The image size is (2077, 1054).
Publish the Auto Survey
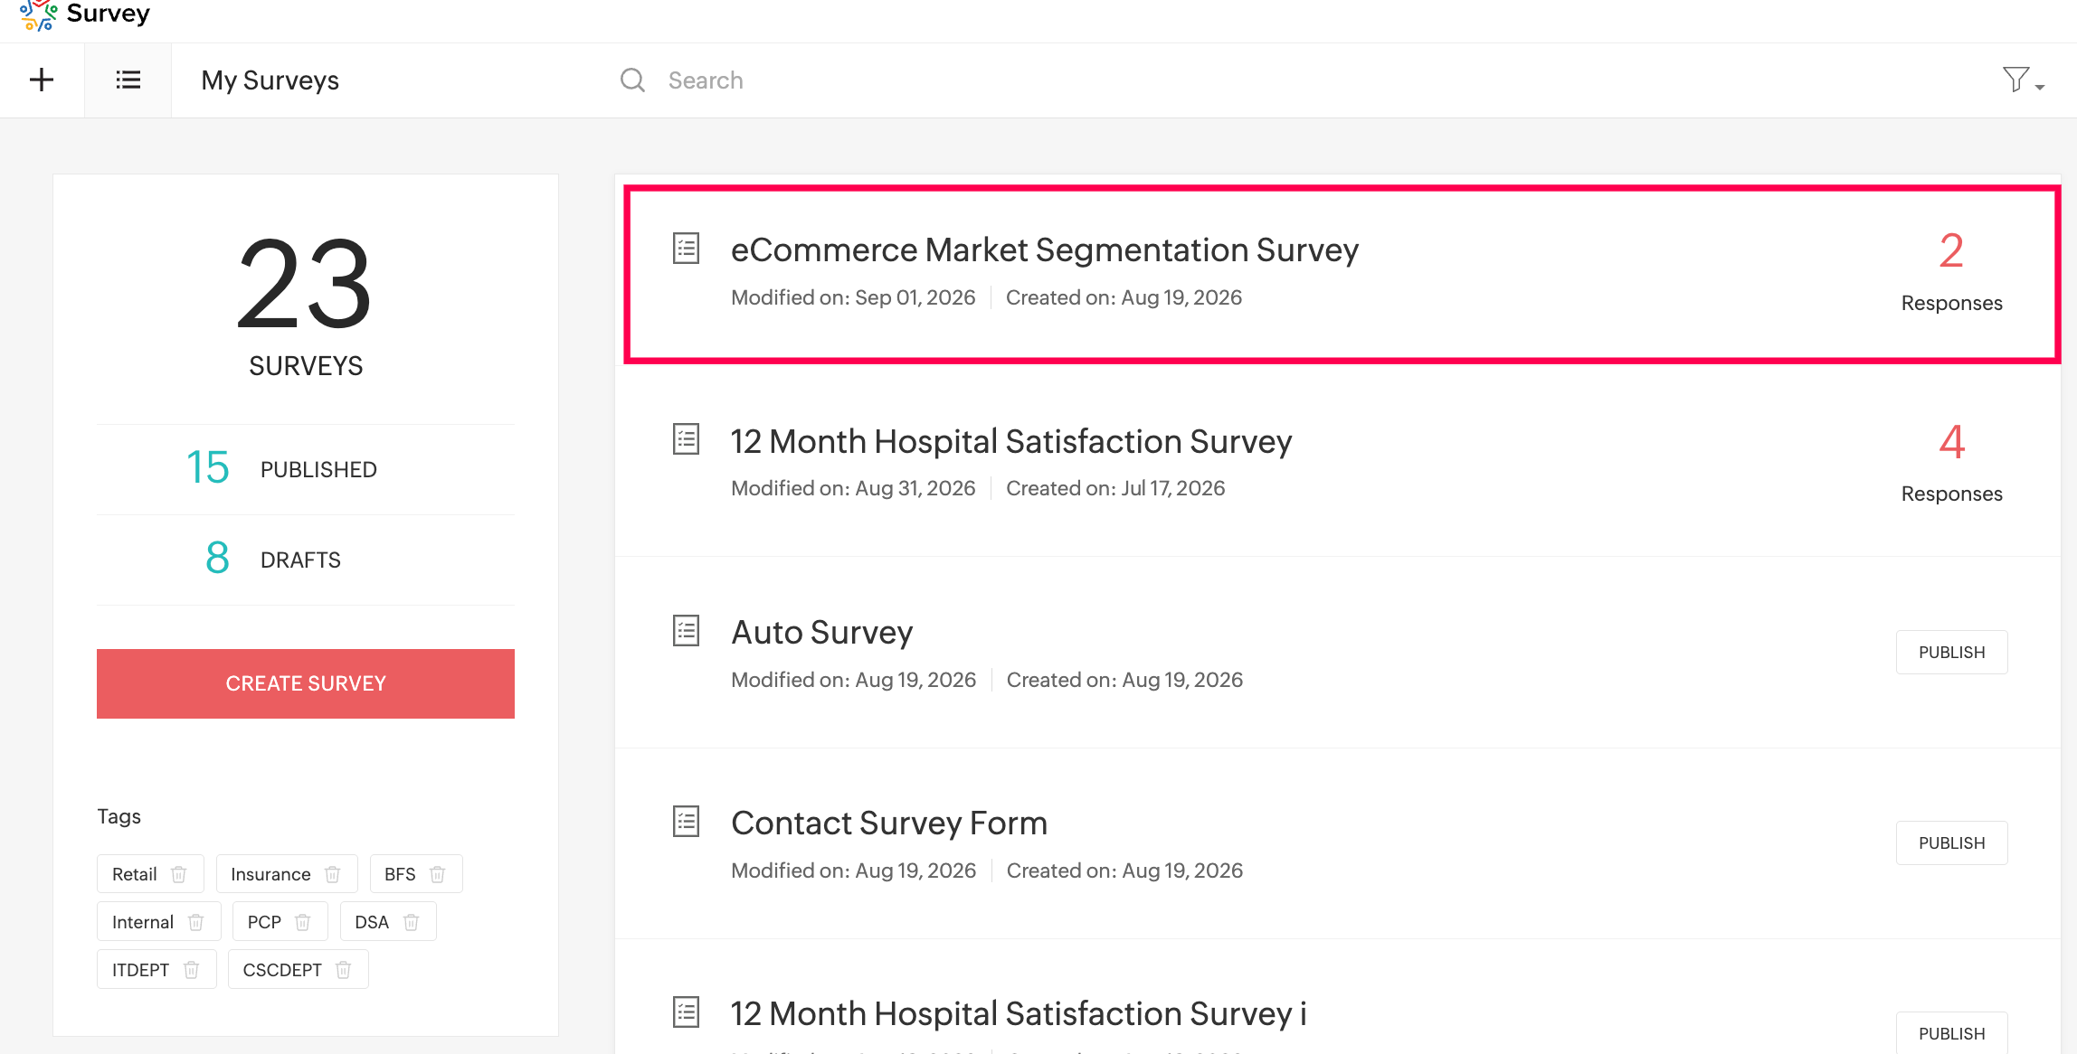point(1952,652)
